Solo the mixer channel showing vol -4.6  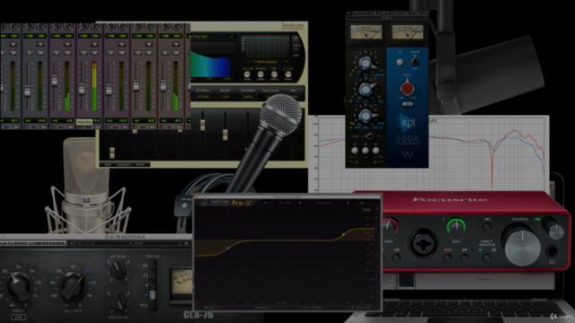[57, 53]
